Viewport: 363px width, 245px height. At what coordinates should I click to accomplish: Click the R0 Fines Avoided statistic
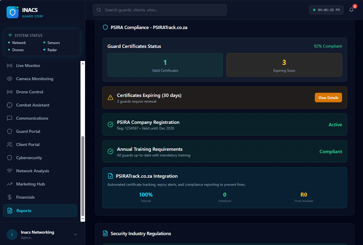click(x=304, y=197)
